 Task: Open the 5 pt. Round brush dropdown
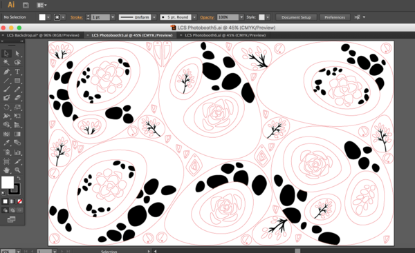pos(194,17)
